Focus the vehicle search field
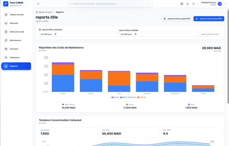The image size is (229, 146). tap(110, 4)
